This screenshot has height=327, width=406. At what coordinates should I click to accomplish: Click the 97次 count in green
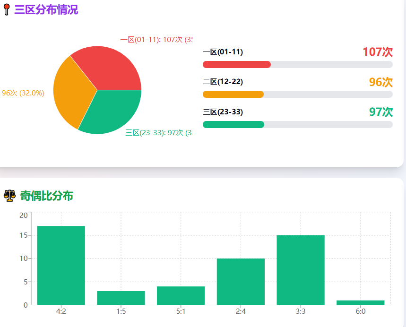tap(380, 112)
